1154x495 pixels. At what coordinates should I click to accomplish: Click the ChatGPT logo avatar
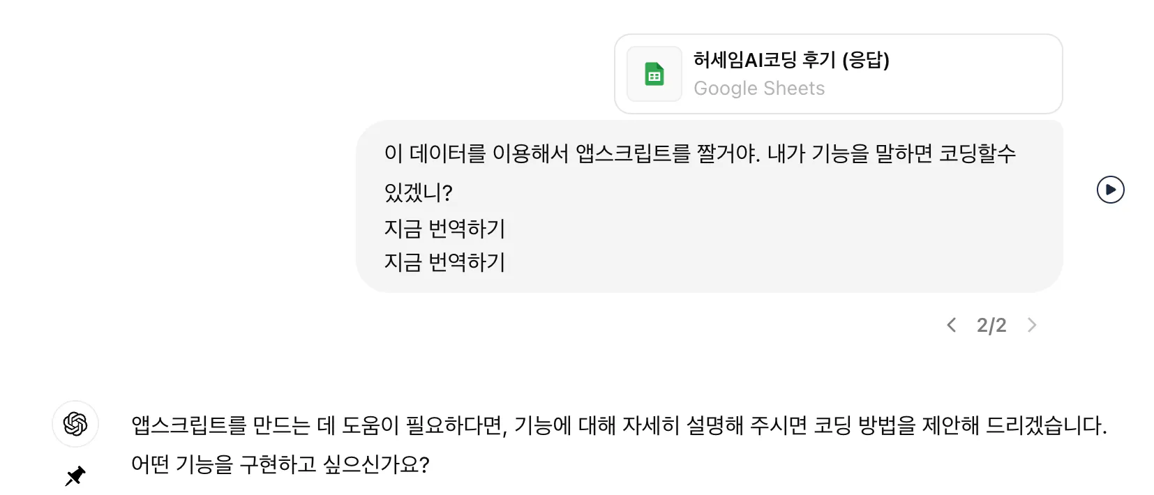point(75,423)
